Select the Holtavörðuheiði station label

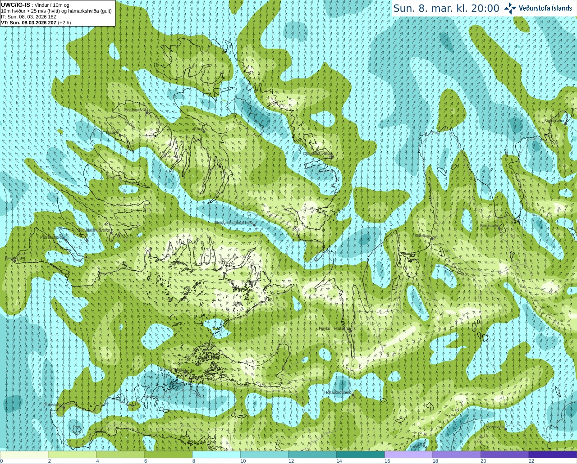click(338, 392)
